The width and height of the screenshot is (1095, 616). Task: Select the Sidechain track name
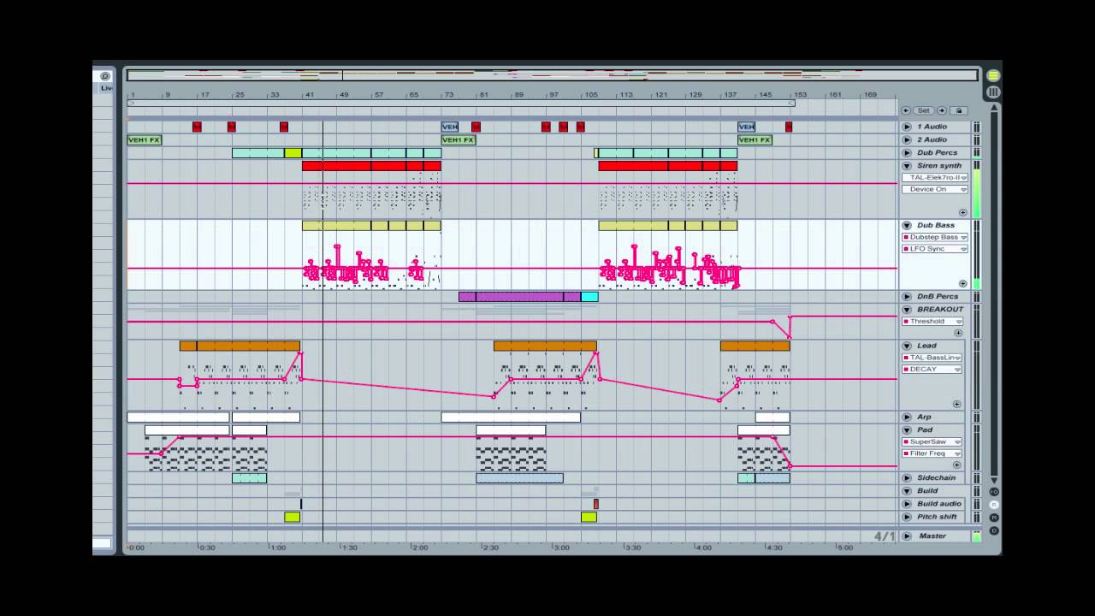[x=936, y=477]
